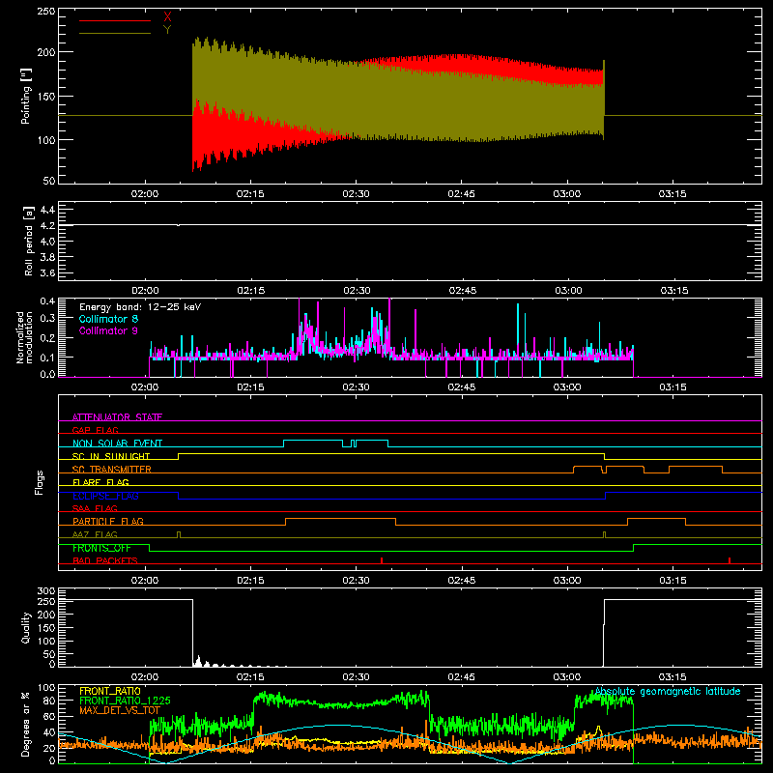Click the olive Y legend line
773x773 pixels.
coord(115,34)
